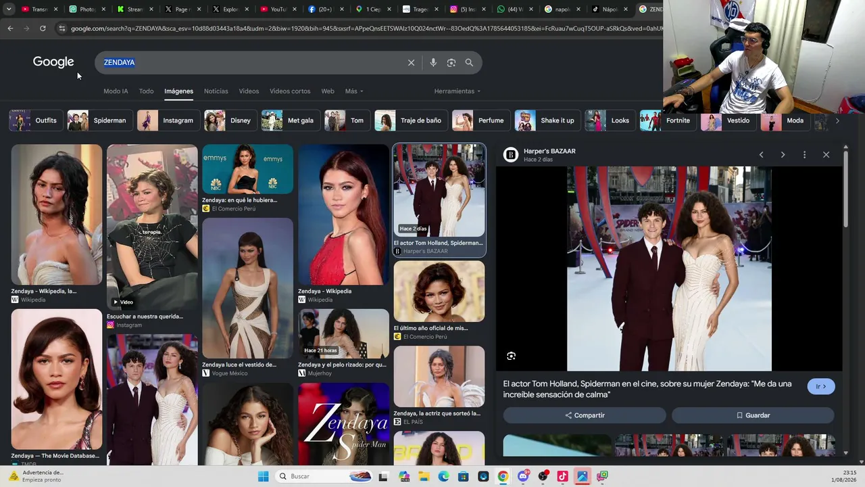Open File Explorer from taskbar
865x487 pixels.
coord(424,476)
